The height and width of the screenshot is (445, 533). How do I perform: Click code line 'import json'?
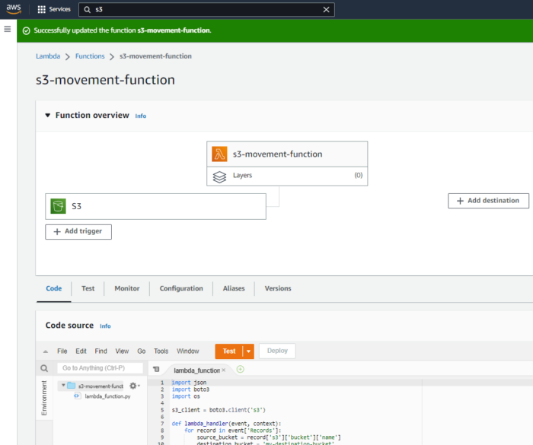coord(189,383)
